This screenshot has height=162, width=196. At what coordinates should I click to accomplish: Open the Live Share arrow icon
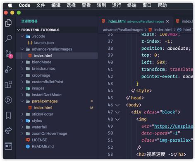click(8, 131)
